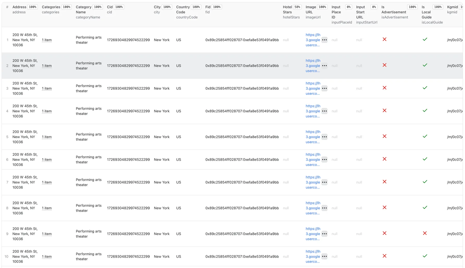Image resolution: width=465 pixels, height=268 pixels.
Task: Expand the image URL ellipsis in row 7
Action: (324, 182)
